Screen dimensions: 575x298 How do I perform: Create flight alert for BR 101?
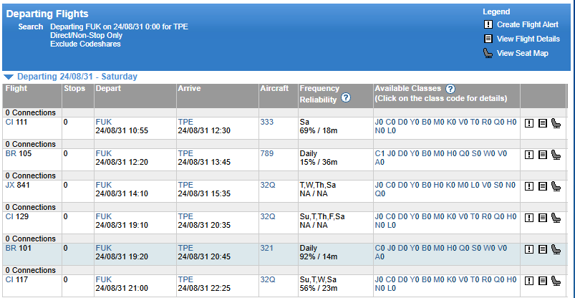click(x=528, y=249)
